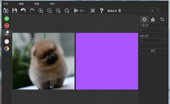Save result with the floppy disk icon

pyautogui.click(x=14, y=11)
